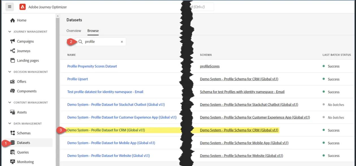Click the magnifier icon in dataset search
This screenshot has height=166, width=356.
click(81, 42)
